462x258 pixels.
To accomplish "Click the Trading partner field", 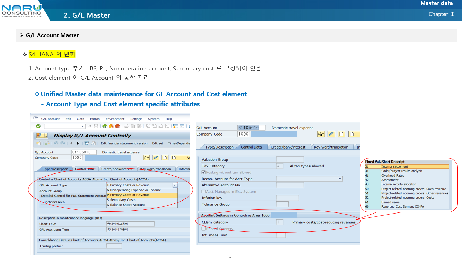I will point(114,246).
